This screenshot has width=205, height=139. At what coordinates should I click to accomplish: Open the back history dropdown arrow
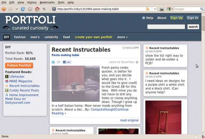(x=17, y=9)
